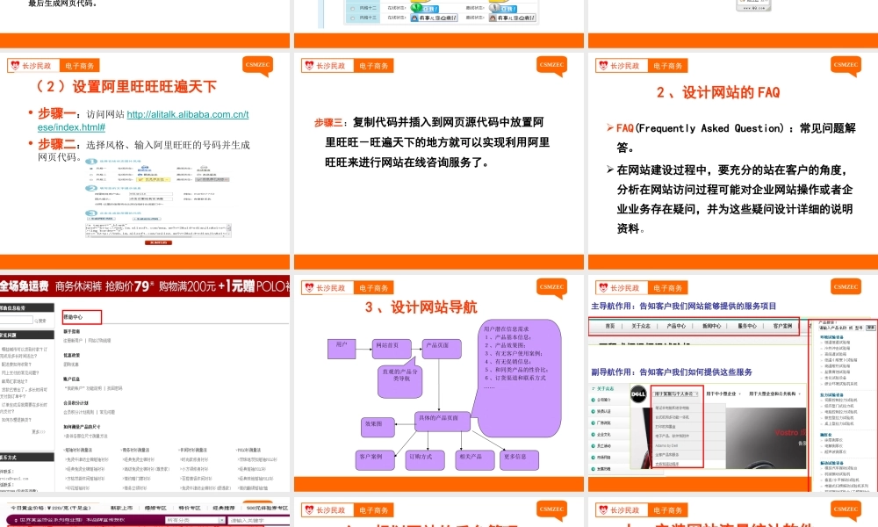Viewport: 878px width, 527px height.
Task: Select the 风格十二 radio button
Action: pyautogui.click(x=352, y=6)
